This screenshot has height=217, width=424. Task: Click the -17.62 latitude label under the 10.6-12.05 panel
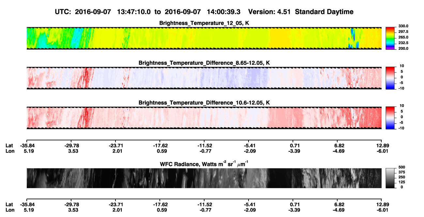160,146
